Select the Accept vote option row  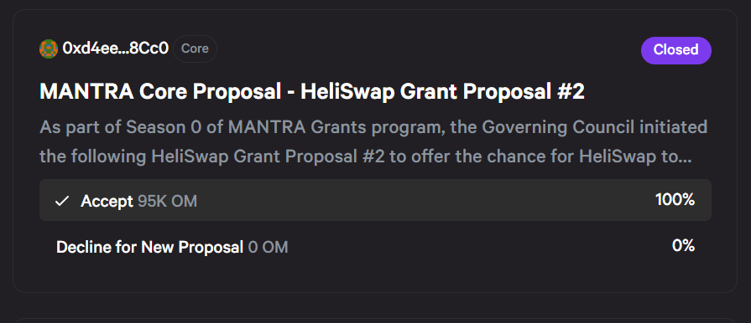[x=375, y=200]
